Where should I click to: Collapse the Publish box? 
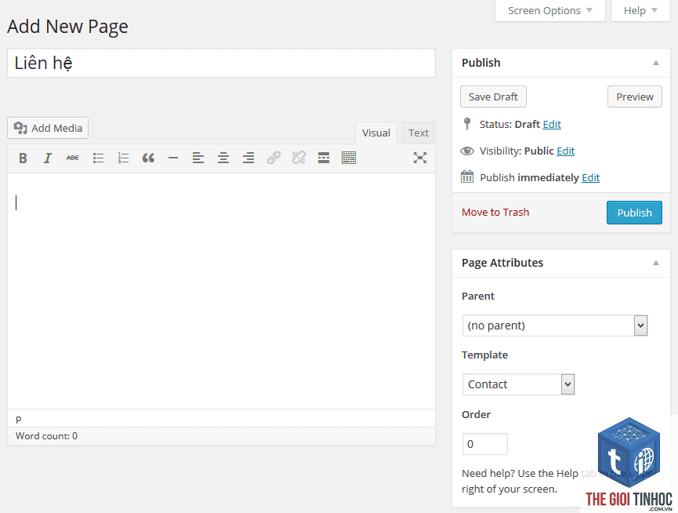point(656,64)
